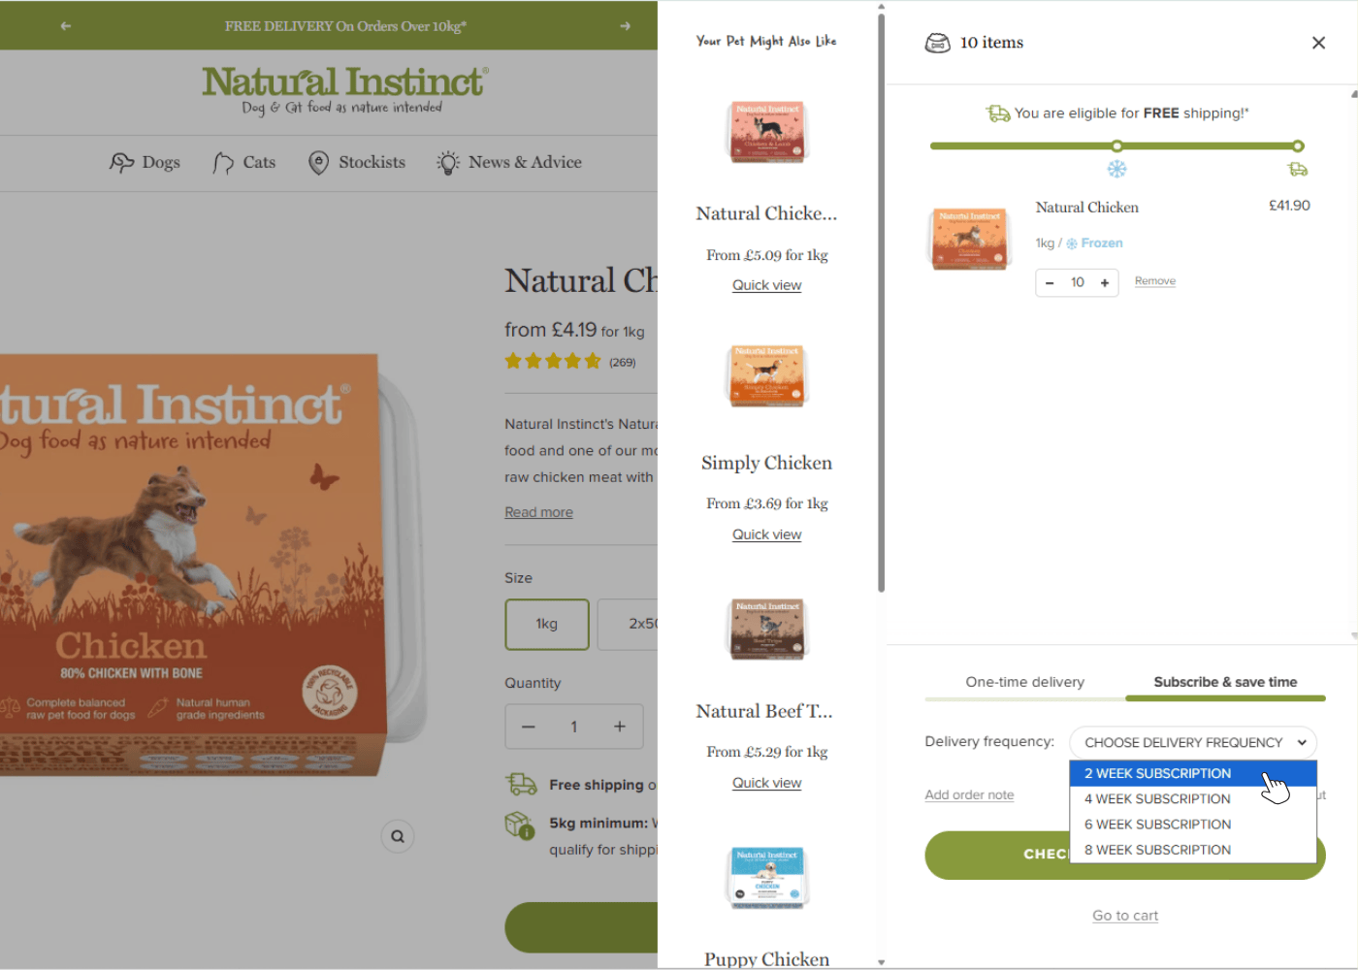The width and height of the screenshot is (1358, 970).
Task: Go to previous announcement using left arrow
Action: point(66,26)
